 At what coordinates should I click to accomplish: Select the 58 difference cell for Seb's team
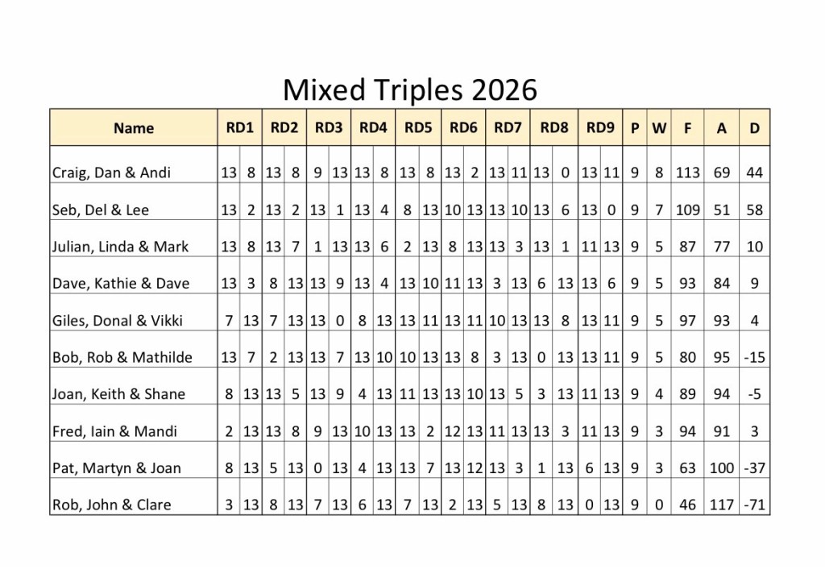(x=754, y=210)
